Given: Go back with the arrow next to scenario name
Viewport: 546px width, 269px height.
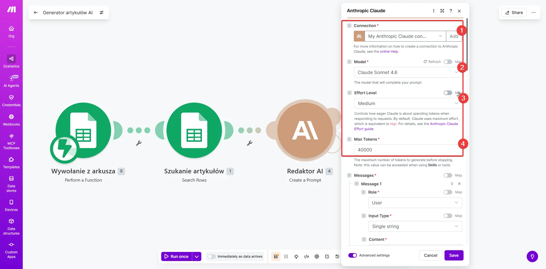Looking at the screenshot, I should 36,13.
